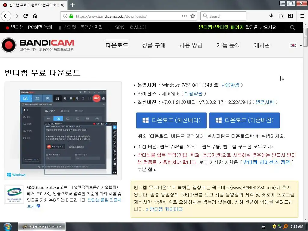Click the orange magnifier tray icon

pyautogui.click(x=286, y=226)
